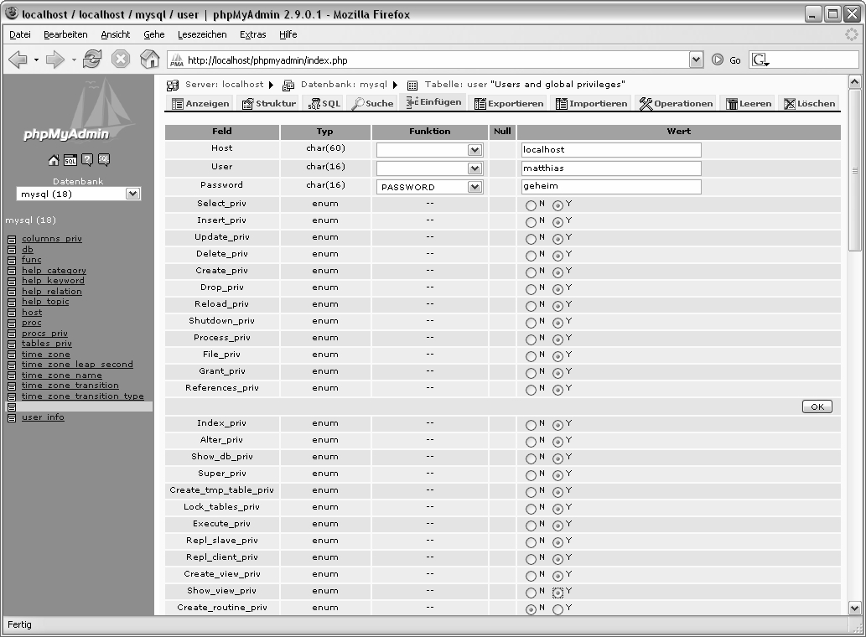866x637 pixels.
Task: Set Grant_priv radio to N
Action: click(531, 373)
